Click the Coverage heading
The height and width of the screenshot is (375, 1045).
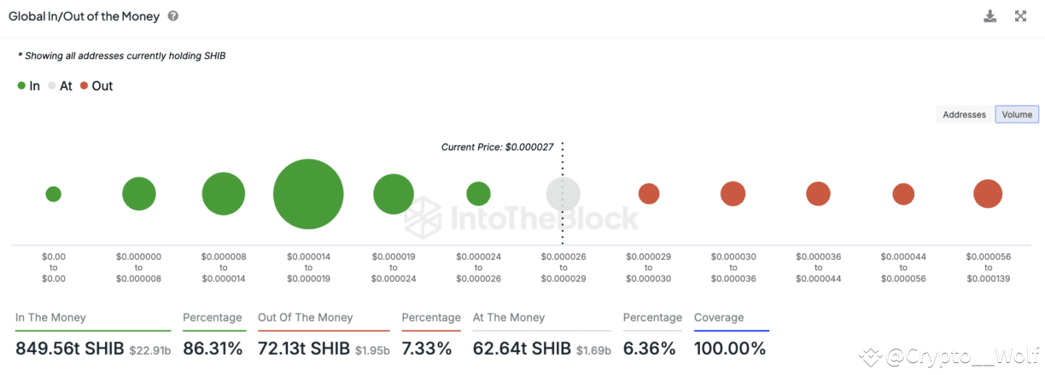719,318
